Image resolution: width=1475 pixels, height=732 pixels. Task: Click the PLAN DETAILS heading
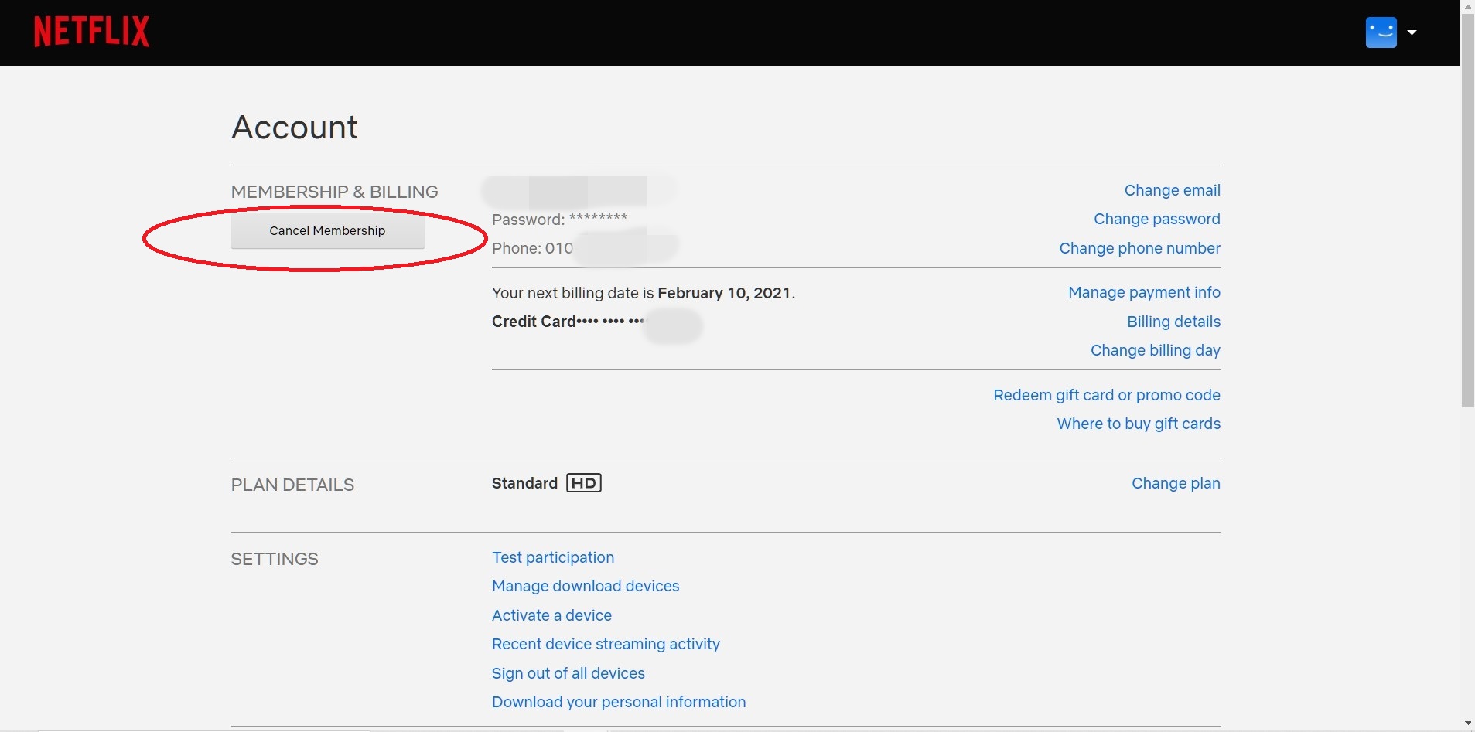pyautogui.click(x=292, y=485)
